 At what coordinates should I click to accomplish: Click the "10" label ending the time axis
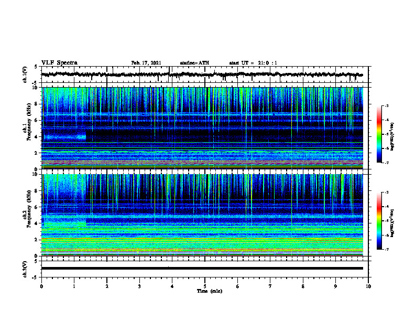tap(368, 286)
